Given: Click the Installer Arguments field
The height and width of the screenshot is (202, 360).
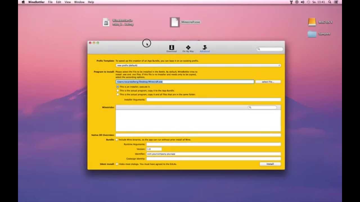Looking at the screenshot, I should click(213, 100).
